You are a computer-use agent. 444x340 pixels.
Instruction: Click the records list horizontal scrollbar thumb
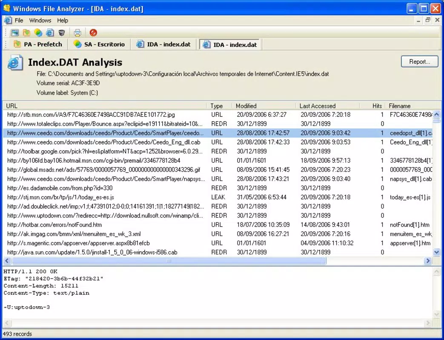coord(169,261)
